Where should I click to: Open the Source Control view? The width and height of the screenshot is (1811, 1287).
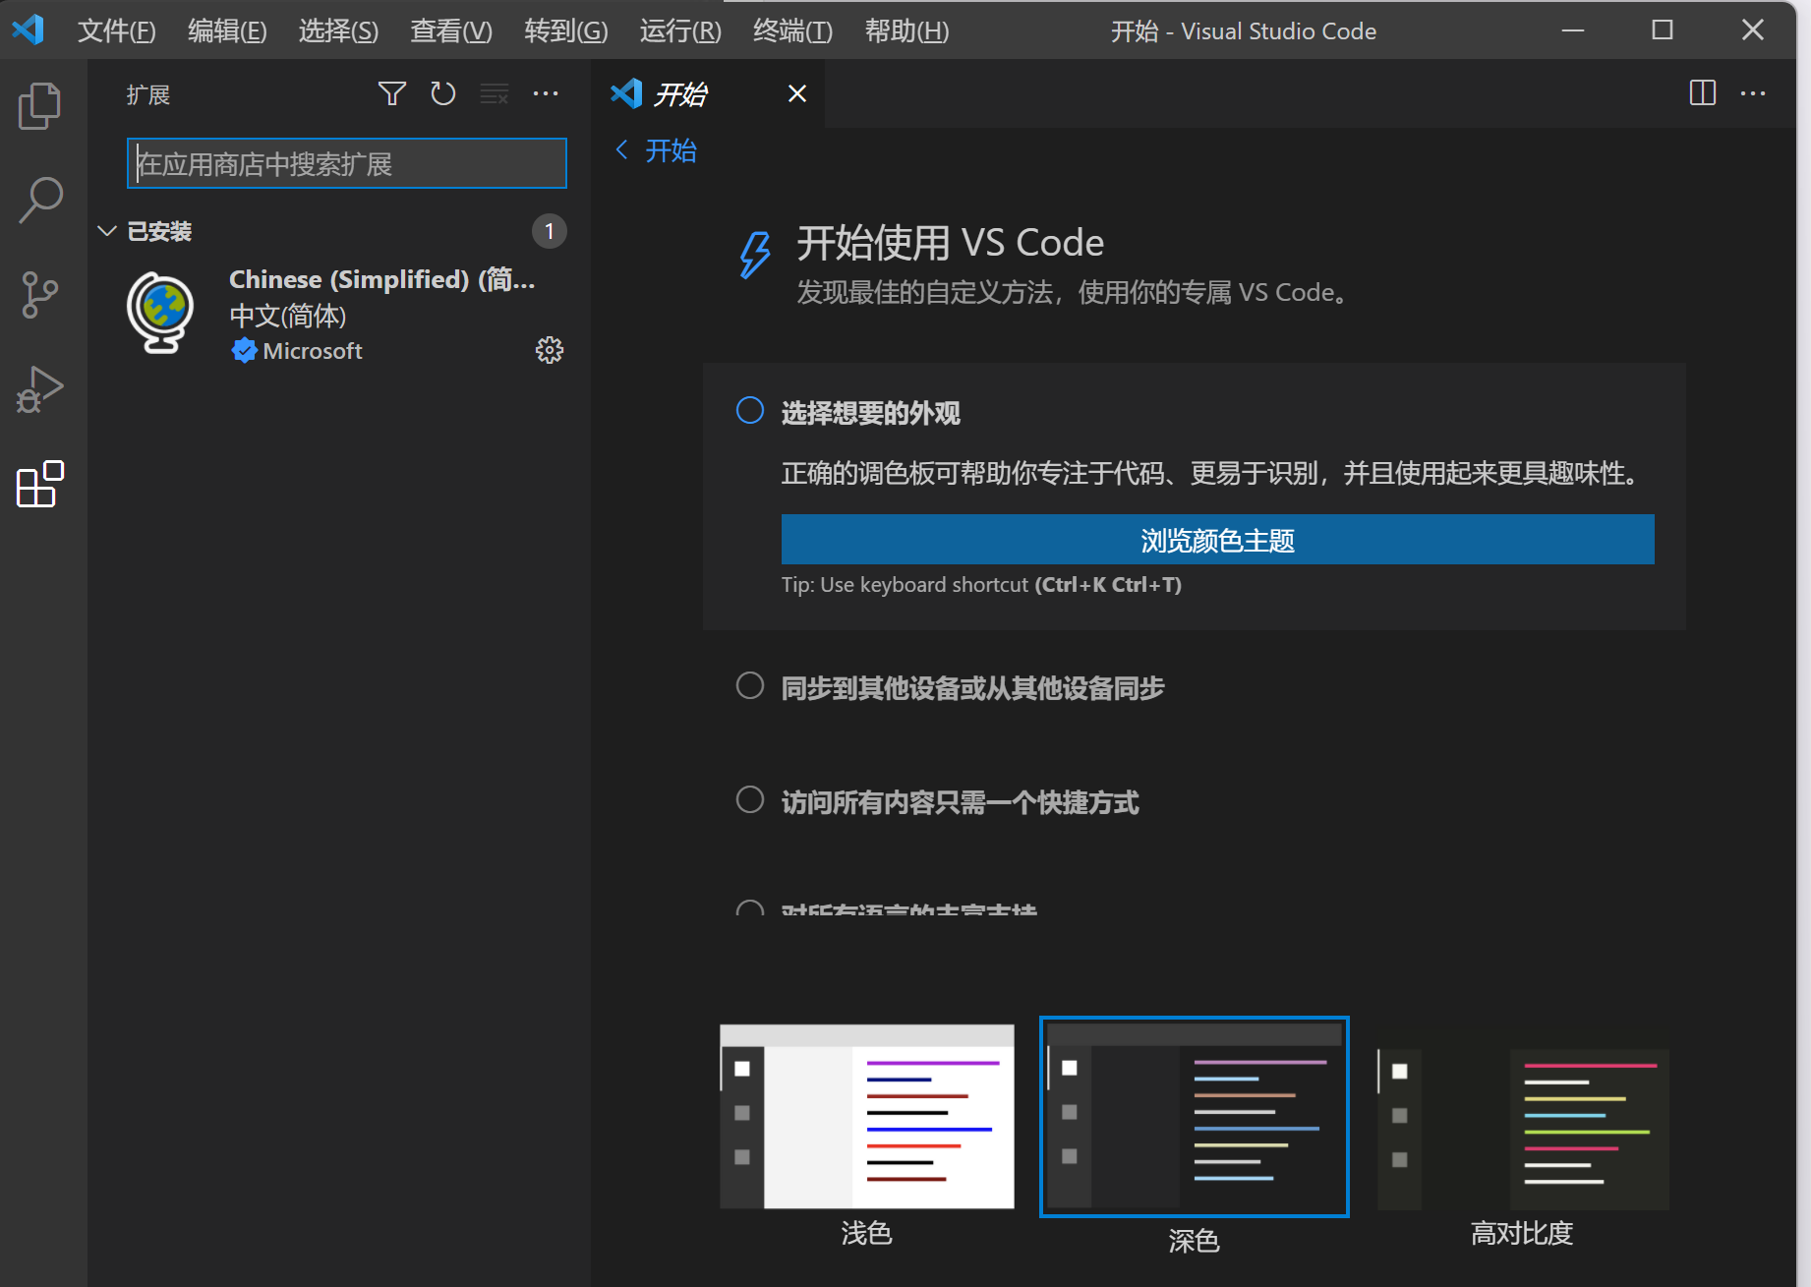pyautogui.click(x=39, y=293)
